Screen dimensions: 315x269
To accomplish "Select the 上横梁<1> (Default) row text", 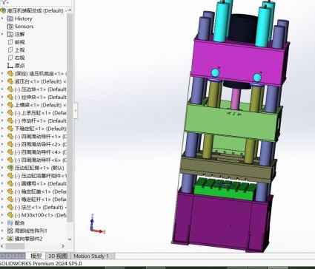I will (41, 105).
